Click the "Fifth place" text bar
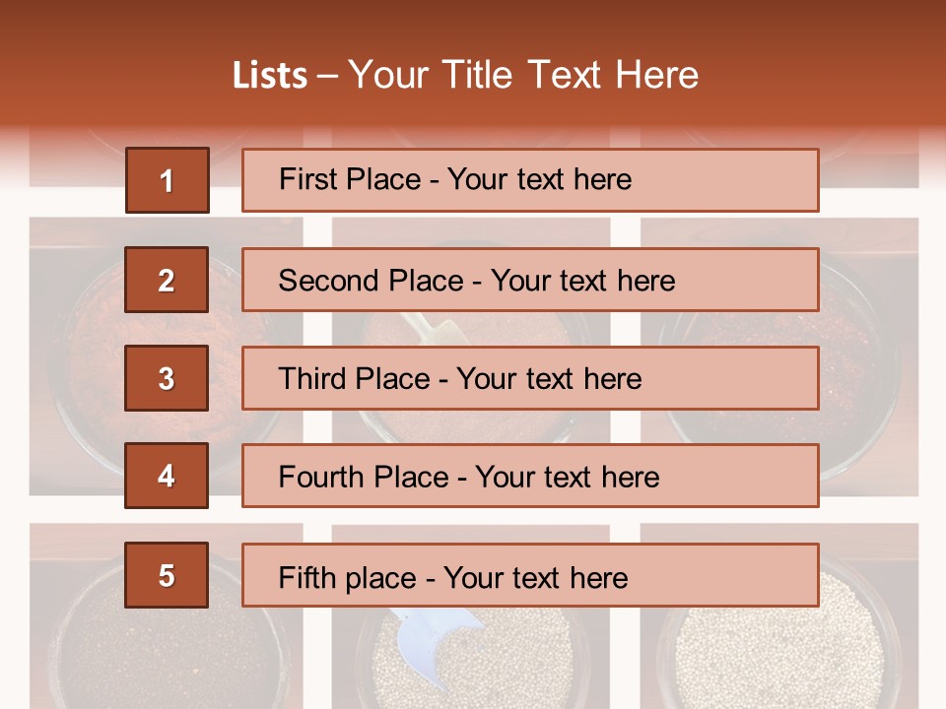 pyautogui.click(x=530, y=575)
